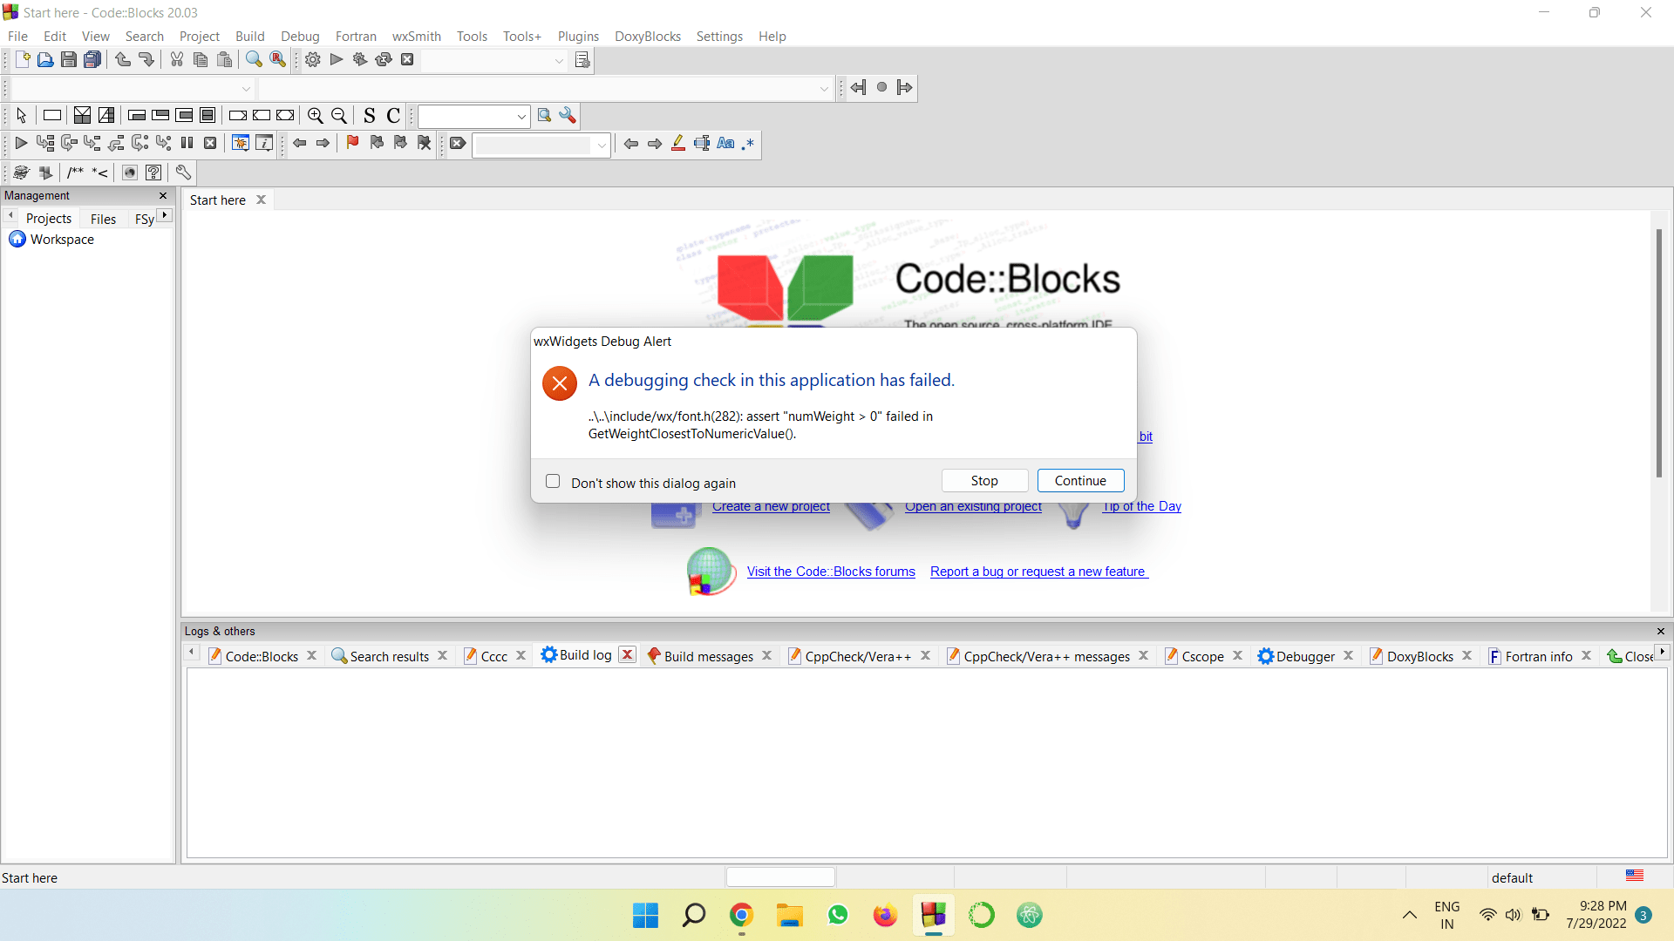Click the Continue button in the alert
This screenshot has height=941, width=1674.
point(1080,480)
